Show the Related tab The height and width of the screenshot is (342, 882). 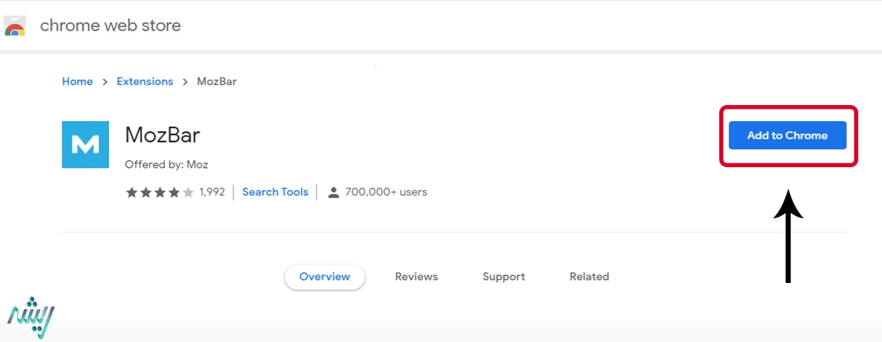click(589, 277)
